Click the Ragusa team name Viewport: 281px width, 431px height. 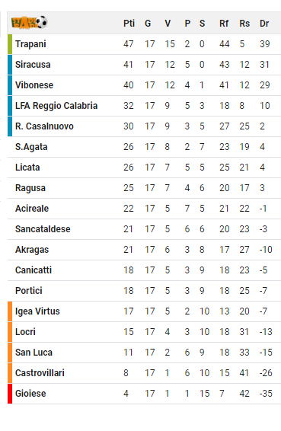30,188
